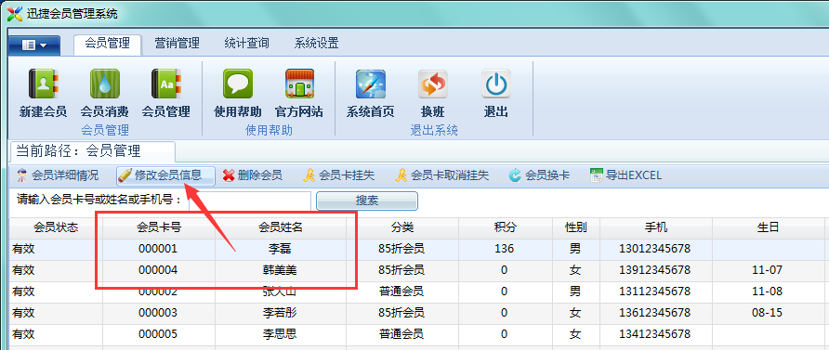This screenshot has height=350, width=829.
Task: Open the 会员消费 water-drop icon
Action: [x=105, y=94]
